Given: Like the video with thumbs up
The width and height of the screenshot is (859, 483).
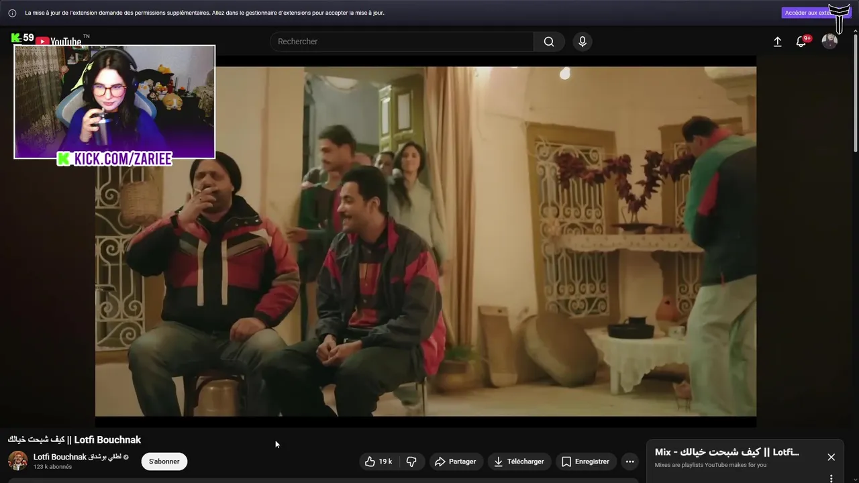Looking at the screenshot, I should [x=378, y=462].
